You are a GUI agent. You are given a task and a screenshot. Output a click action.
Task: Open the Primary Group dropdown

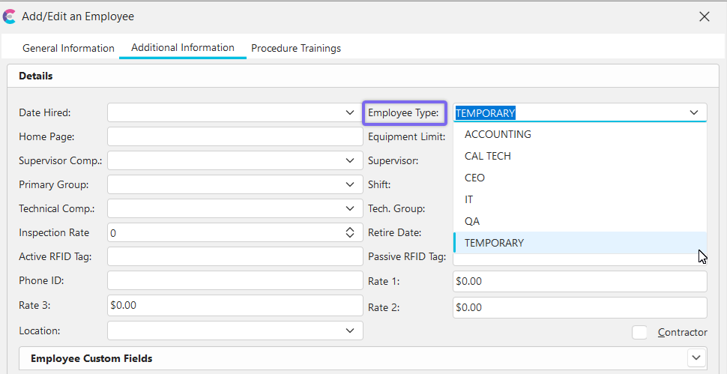[x=350, y=184]
